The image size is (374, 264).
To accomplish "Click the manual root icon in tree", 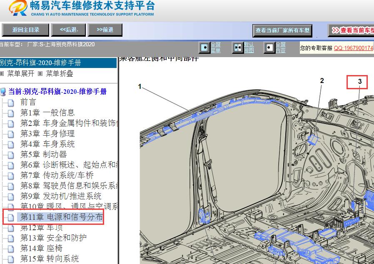I will point(3,92).
